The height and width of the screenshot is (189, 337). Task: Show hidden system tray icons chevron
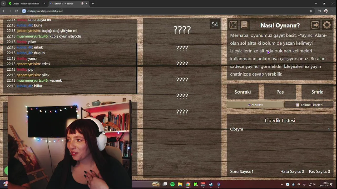click(x=282, y=184)
